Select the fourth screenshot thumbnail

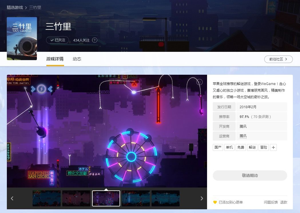coord(136,198)
